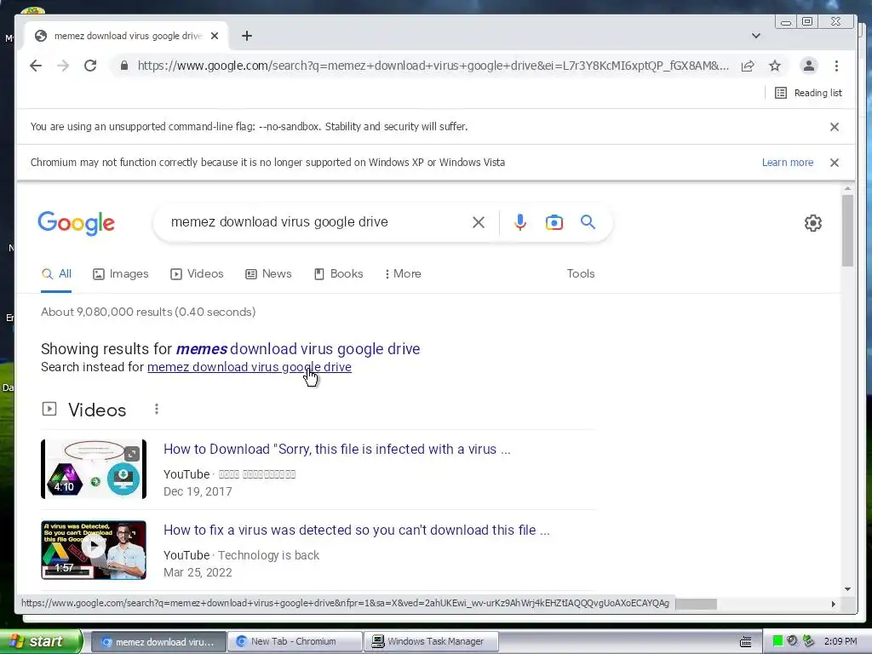Click the green system tray icon
The height and width of the screenshot is (654, 872).
point(777,641)
